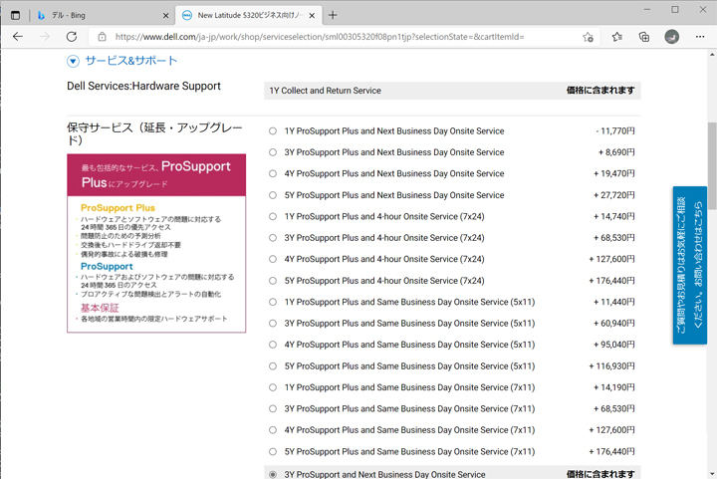Select 4Y ProSupport Plus Same Business Day (7x11)

(x=273, y=430)
